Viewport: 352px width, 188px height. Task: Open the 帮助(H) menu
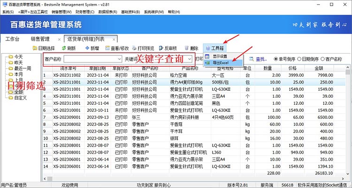pyautogui.click(x=174, y=12)
